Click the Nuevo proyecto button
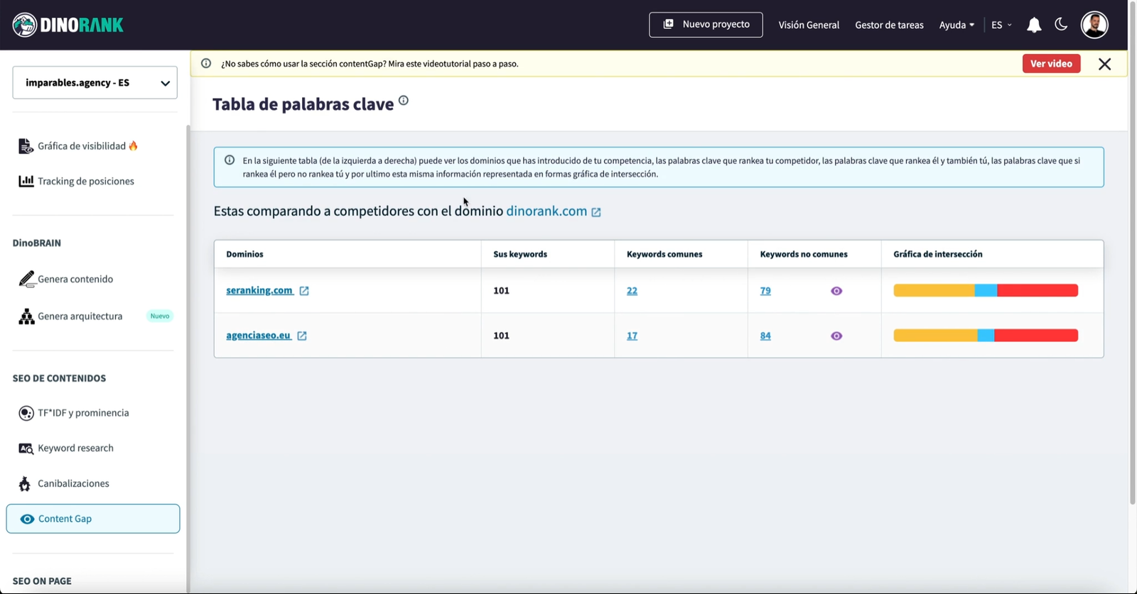The width and height of the screenshot is (1137, 594). [x=706, y=25]
